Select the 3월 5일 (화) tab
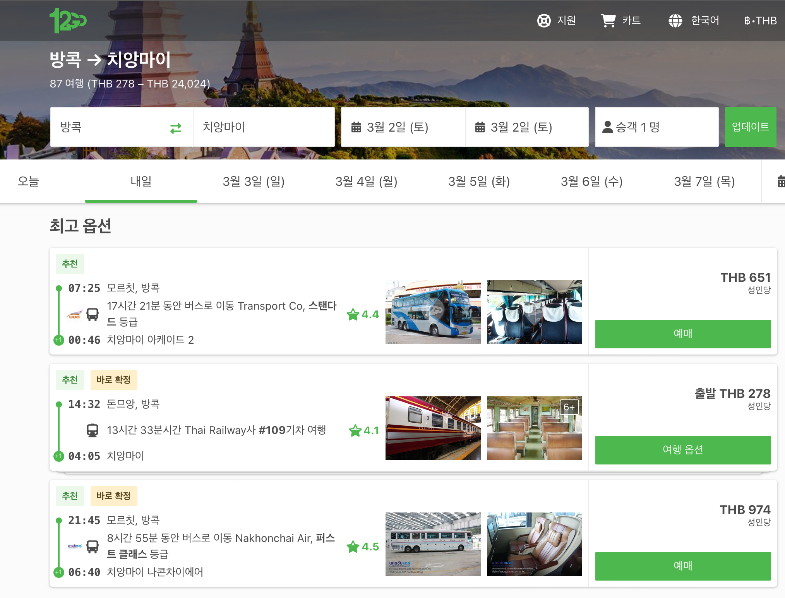This screenshot has width=785, height=598. (x=479, y=181)
